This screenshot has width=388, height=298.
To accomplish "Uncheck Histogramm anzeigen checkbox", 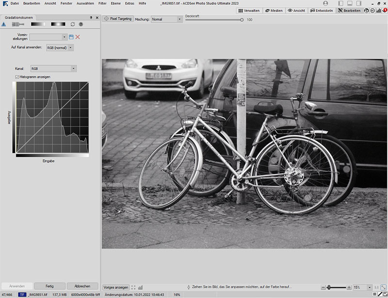I will pyautogui.click(x=17, y=77).
